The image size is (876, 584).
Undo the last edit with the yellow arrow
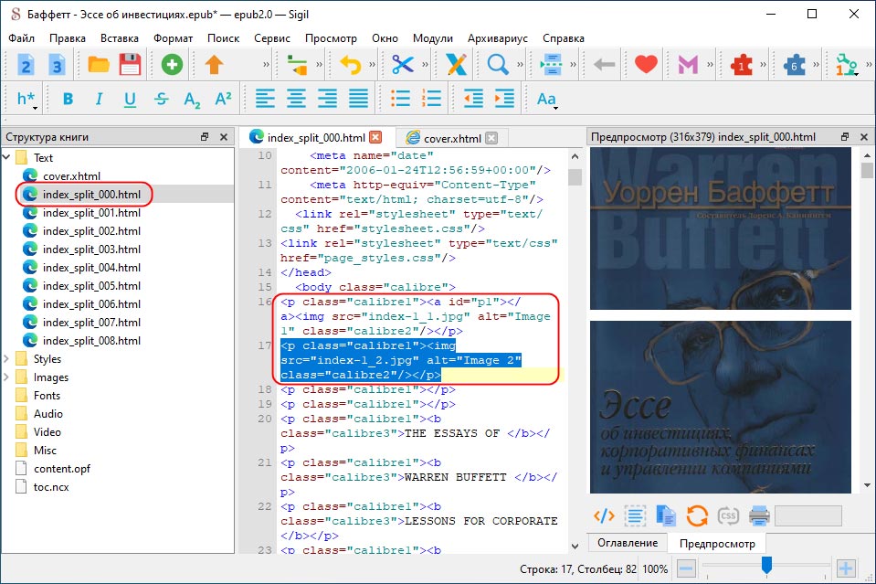(351, 65)
